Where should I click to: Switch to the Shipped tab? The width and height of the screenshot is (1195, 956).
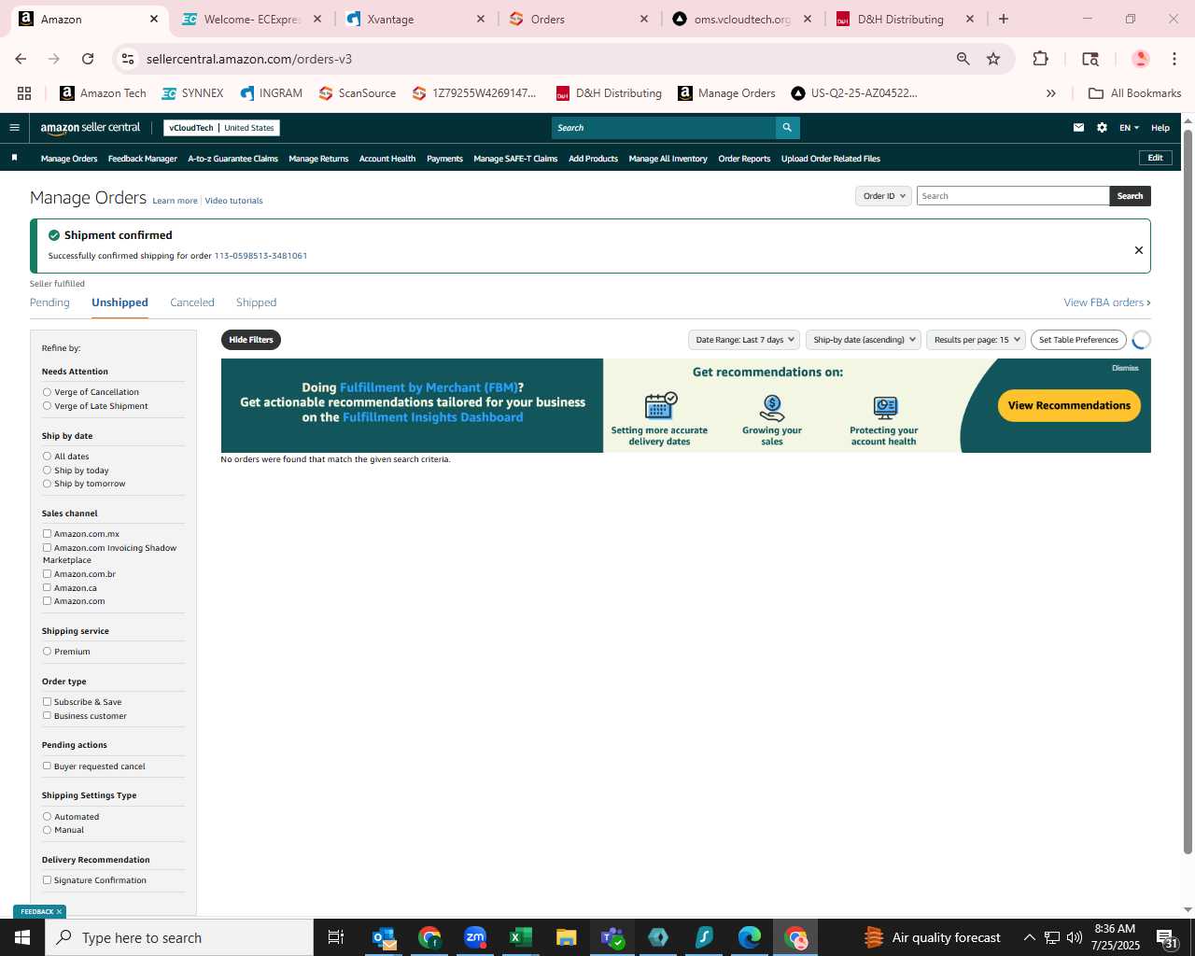coord(256,302)
